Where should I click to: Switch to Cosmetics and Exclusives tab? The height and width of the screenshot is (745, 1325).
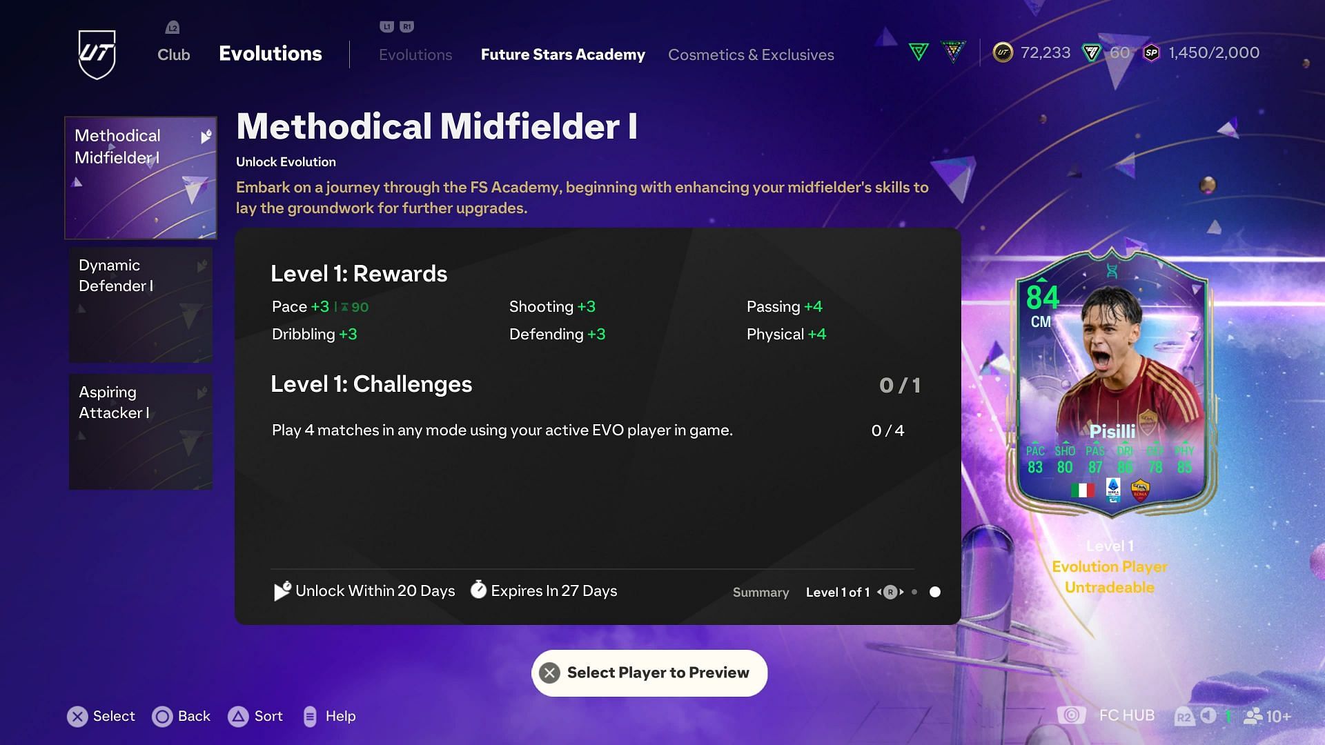[750, 54]
